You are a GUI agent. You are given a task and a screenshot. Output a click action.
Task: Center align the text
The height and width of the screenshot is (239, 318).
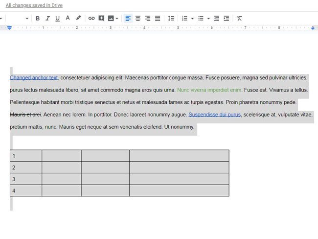(138, 18)
